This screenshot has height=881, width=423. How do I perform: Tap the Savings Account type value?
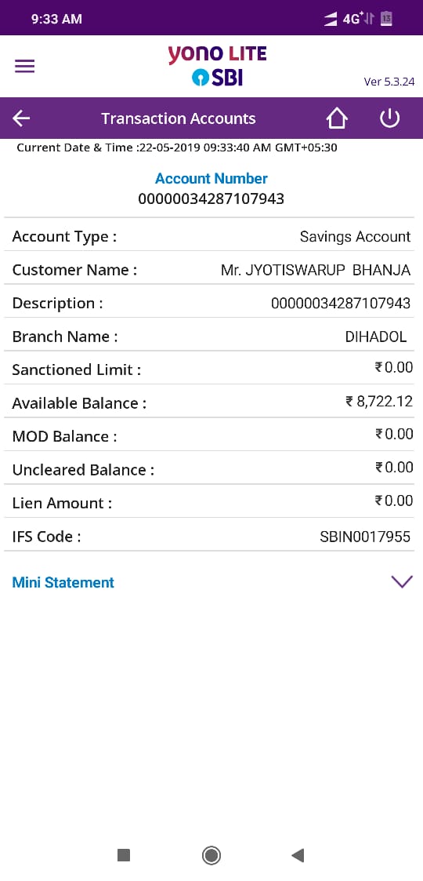coord(355,237)
